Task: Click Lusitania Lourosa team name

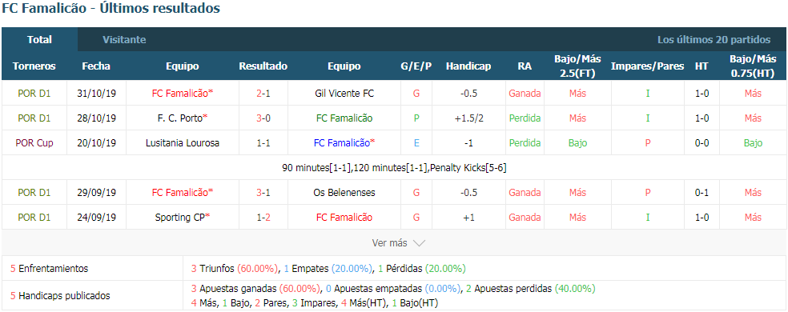Action: [x=183, y=143]
